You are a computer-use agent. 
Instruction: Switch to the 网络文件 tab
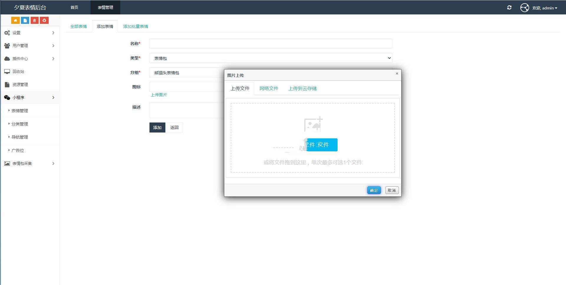point(269,88)
